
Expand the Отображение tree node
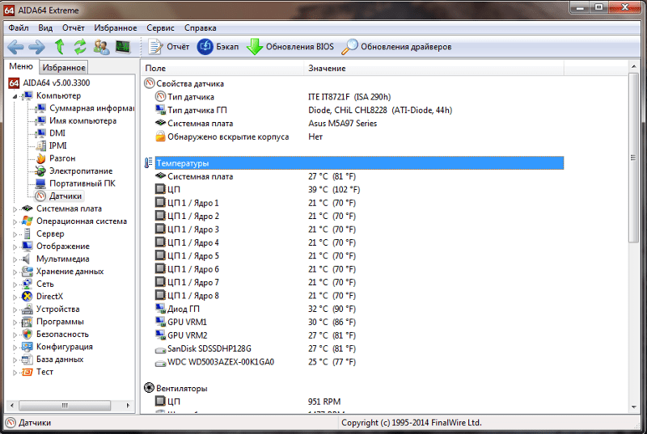click(x=15, y=246)
